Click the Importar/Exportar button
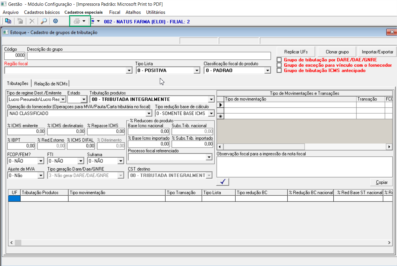Viewport: 397px width, 266px height. tap(378, 52)
